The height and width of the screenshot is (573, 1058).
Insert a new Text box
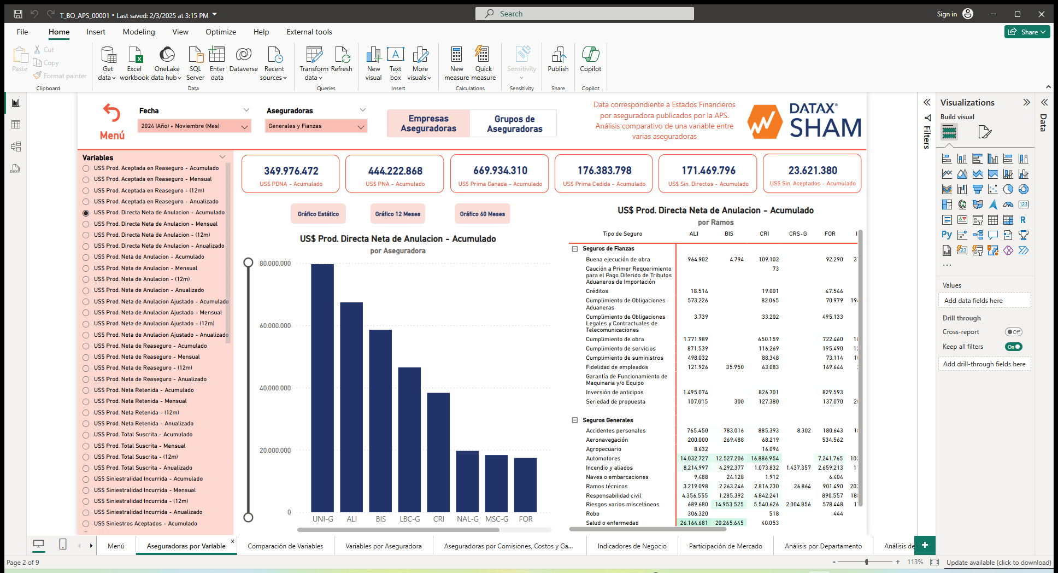pos(395,62)
